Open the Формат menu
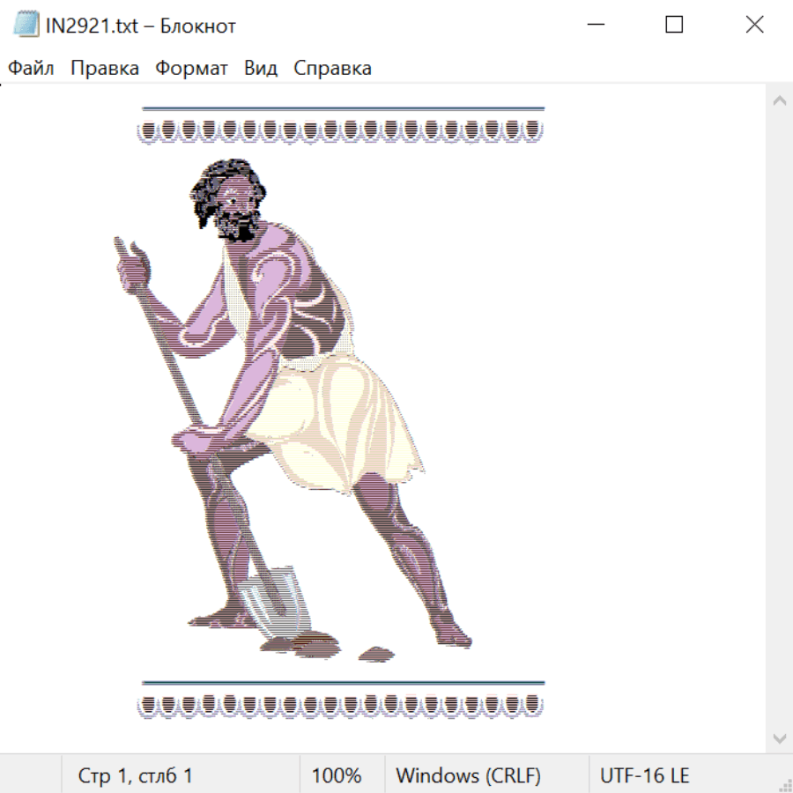Image resolution: width=793 pixels, height=793 pixels. [191, 68]
